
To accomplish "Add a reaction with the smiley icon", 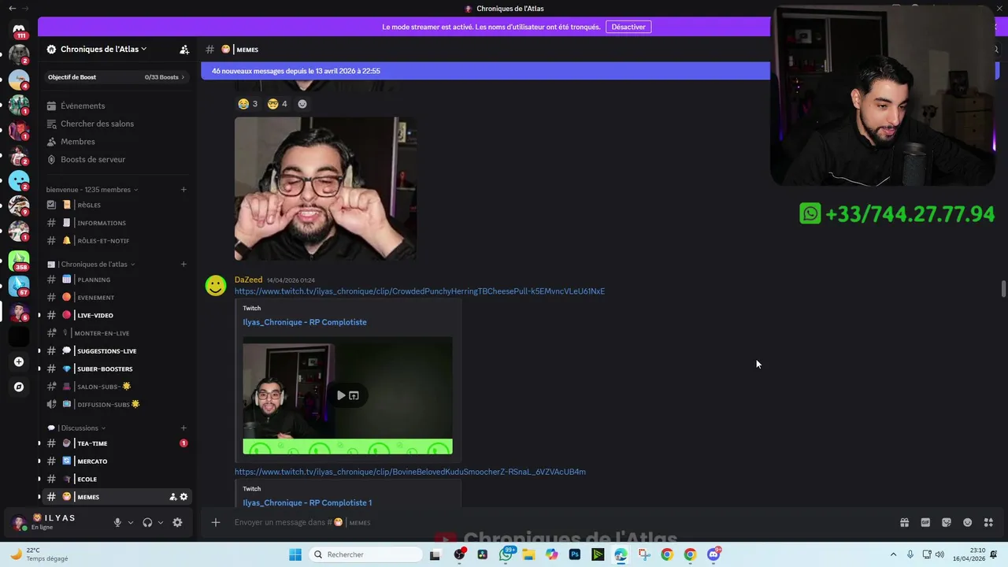I will [x=302, y=104].
